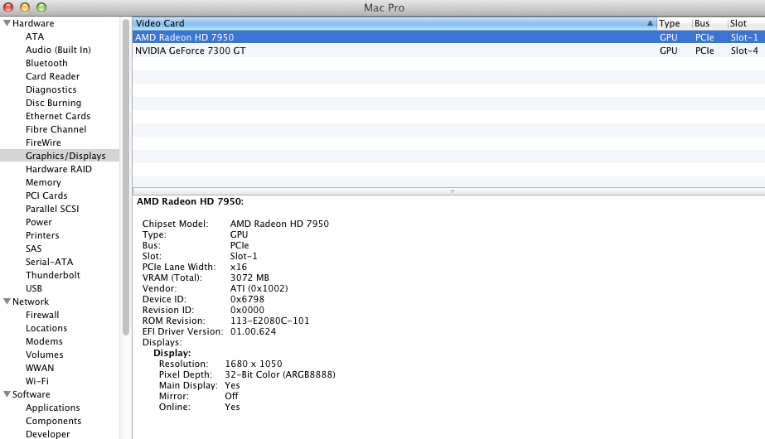The image size is (765, 439).
Task: Open Applications under Software
Action: 53,408
